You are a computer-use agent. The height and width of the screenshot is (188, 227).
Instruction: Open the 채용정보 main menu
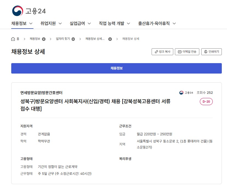[x=19, y=23]
